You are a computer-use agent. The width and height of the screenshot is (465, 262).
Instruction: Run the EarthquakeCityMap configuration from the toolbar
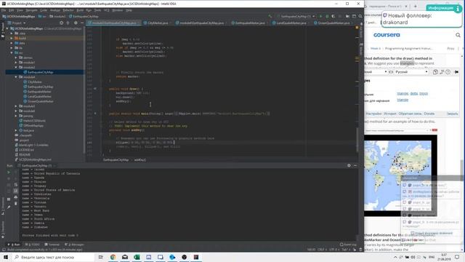point(320,16)
